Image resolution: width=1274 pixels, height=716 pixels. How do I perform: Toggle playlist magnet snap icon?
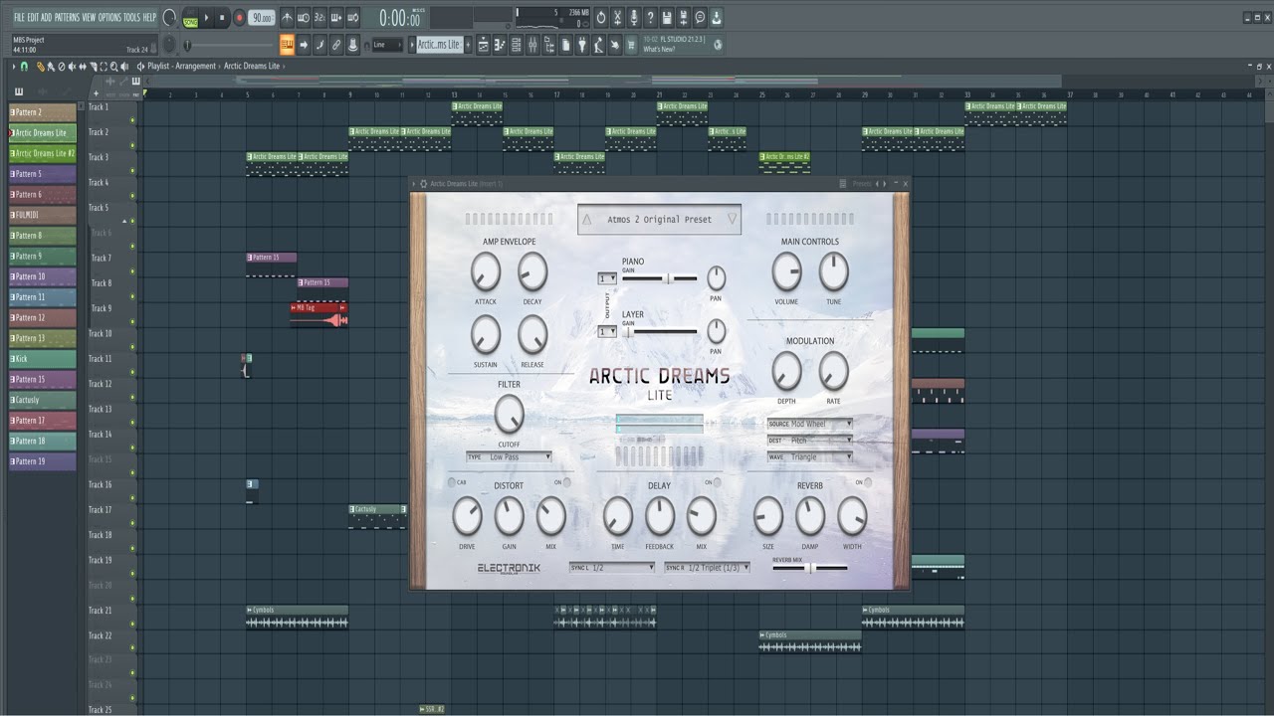24,67
